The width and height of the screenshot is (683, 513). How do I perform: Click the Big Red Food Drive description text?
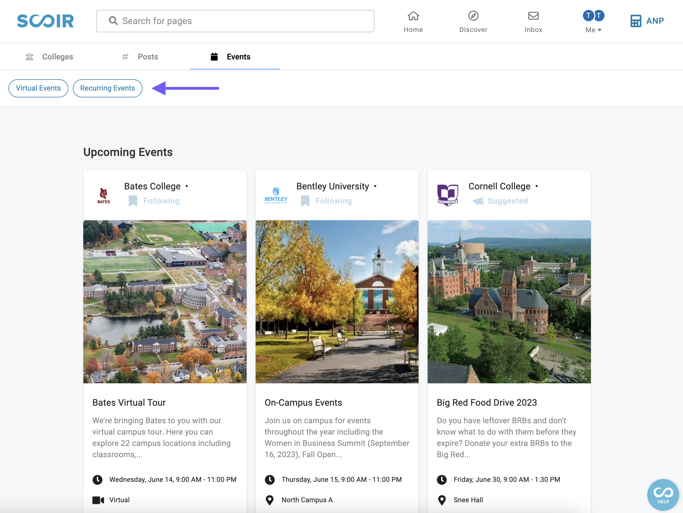(506, 437)
